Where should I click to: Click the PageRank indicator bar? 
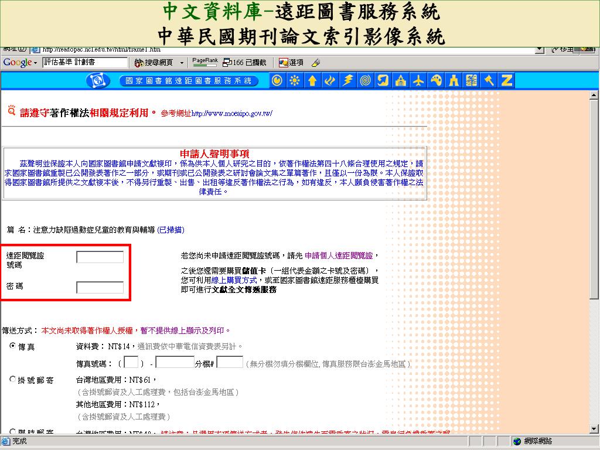(x=205, y=62)
